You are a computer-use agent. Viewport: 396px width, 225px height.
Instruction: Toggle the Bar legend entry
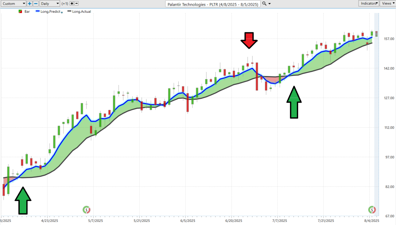pyautogui.click(x=27, y=12)
